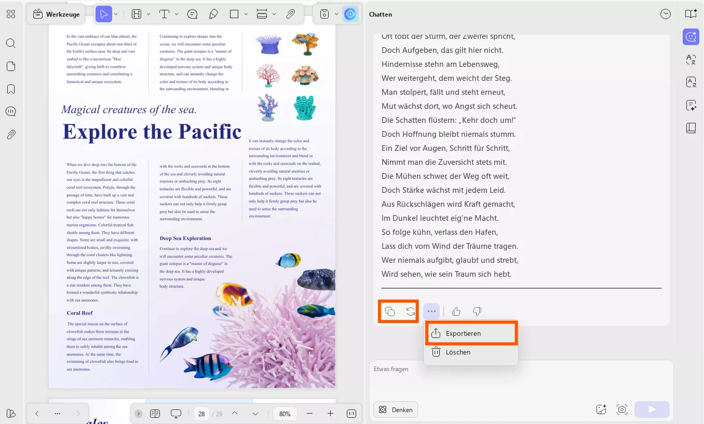Open the book icon in right sidebar
704x424 pixels.
691,128
